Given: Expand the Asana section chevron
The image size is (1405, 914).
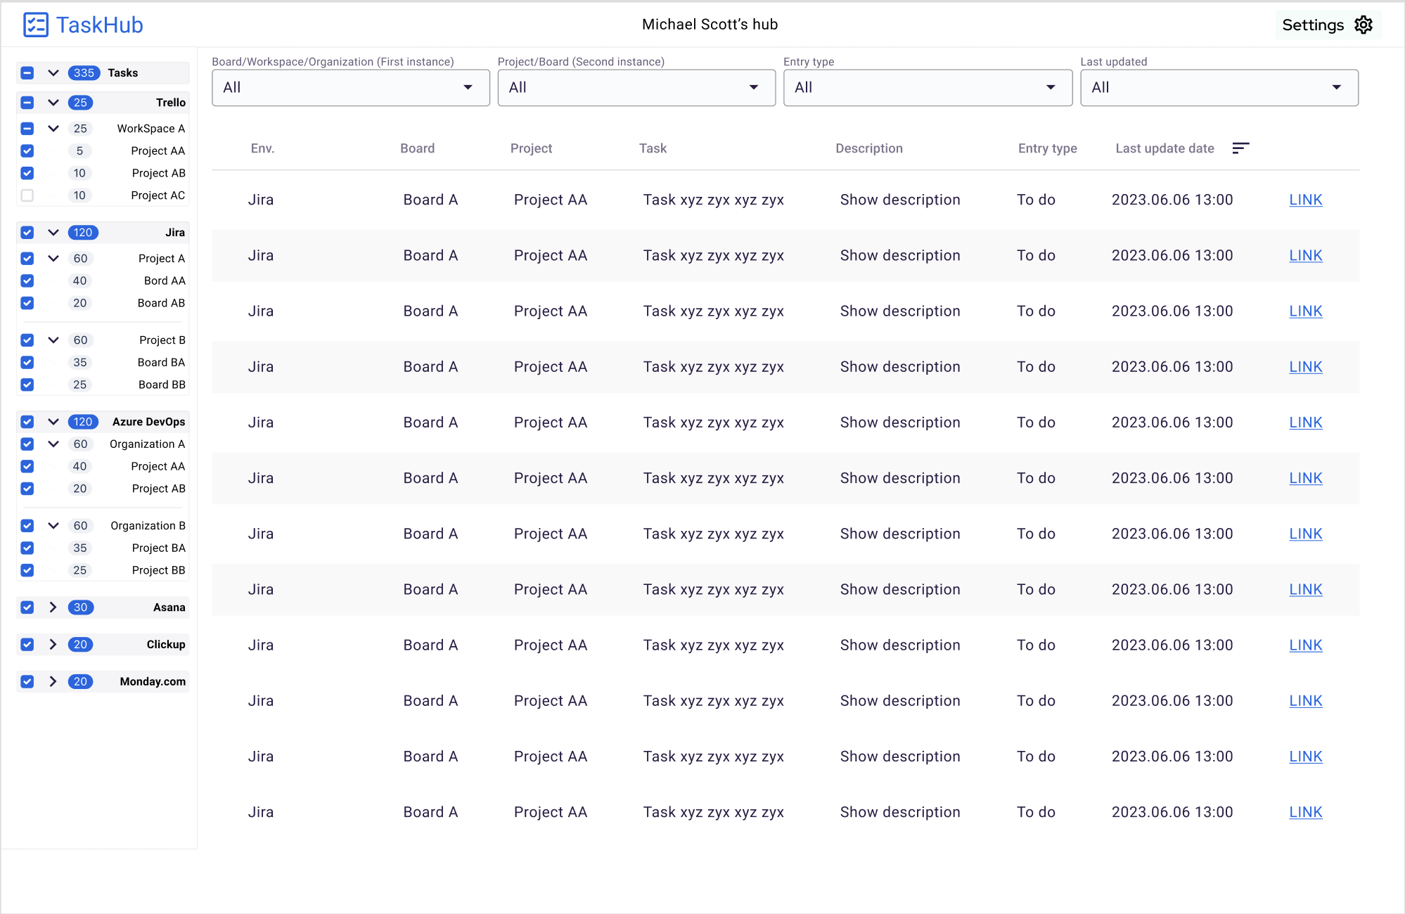Looking at the screenshot, I should [53, 607].
